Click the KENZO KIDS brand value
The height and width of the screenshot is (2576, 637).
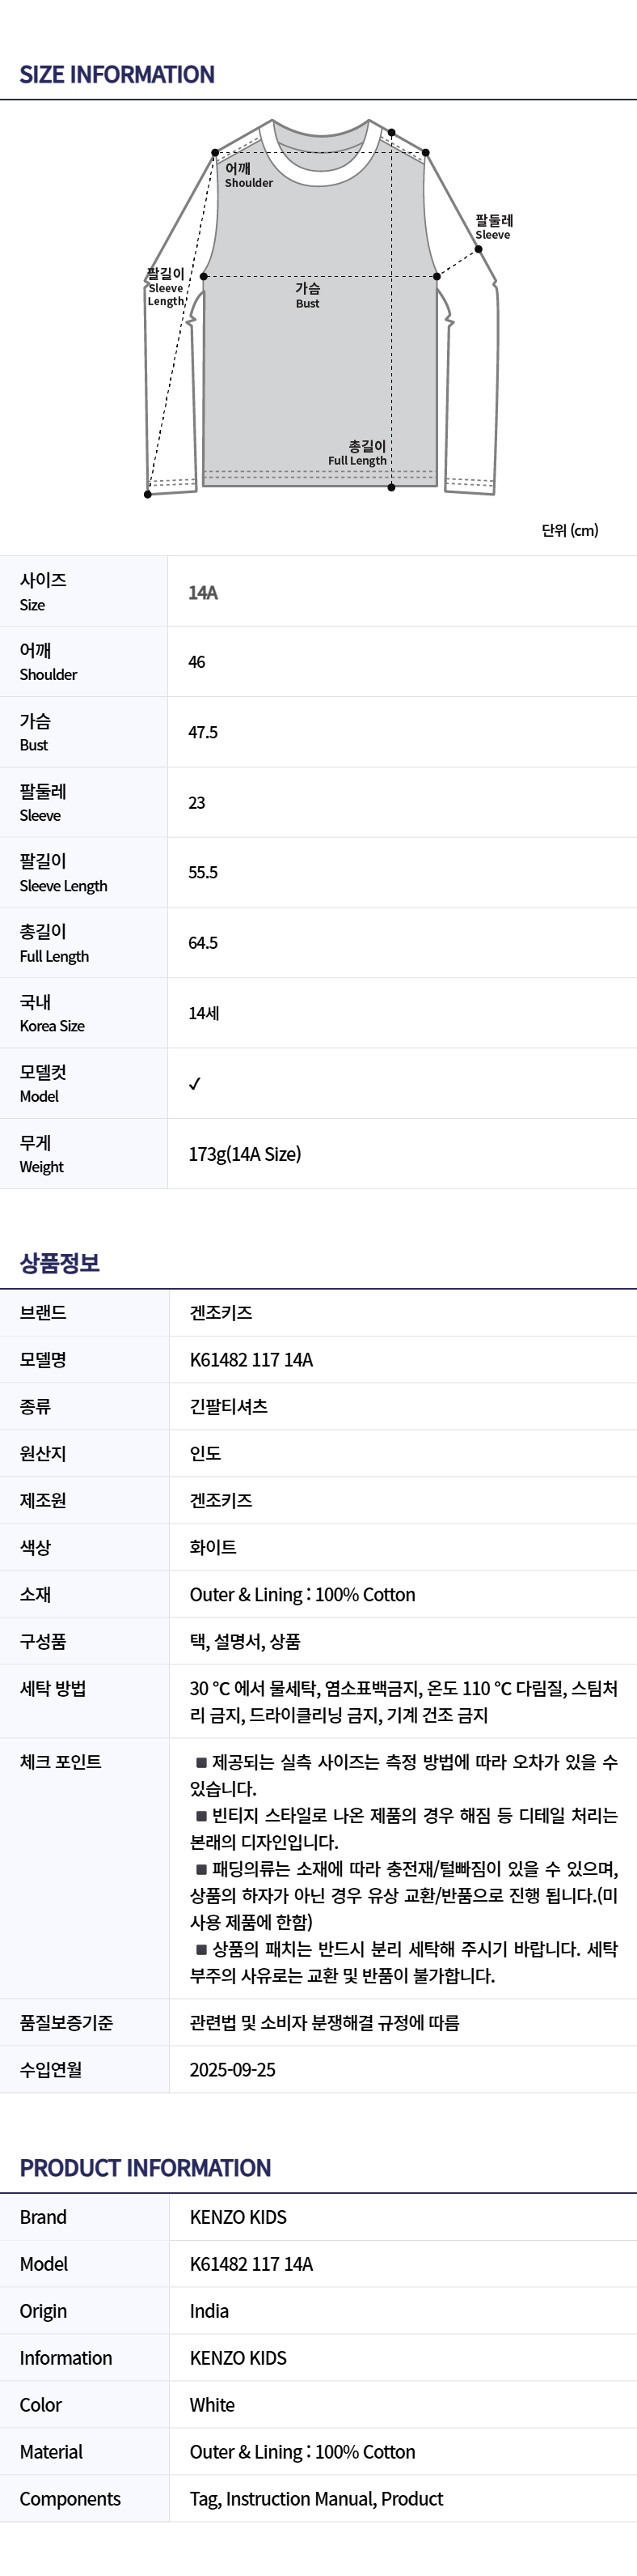[238, 2217]
